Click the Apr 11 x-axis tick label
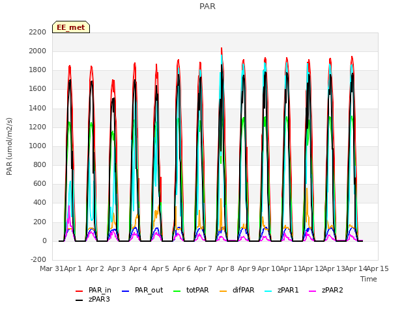This screenshot has width=417, height=312. tap(291, 268)
